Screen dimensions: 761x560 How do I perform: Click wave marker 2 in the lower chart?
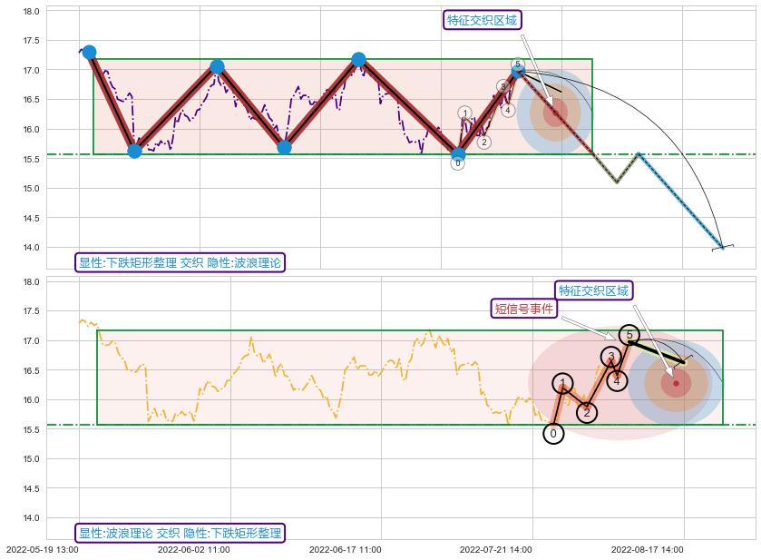pos(587,413)
